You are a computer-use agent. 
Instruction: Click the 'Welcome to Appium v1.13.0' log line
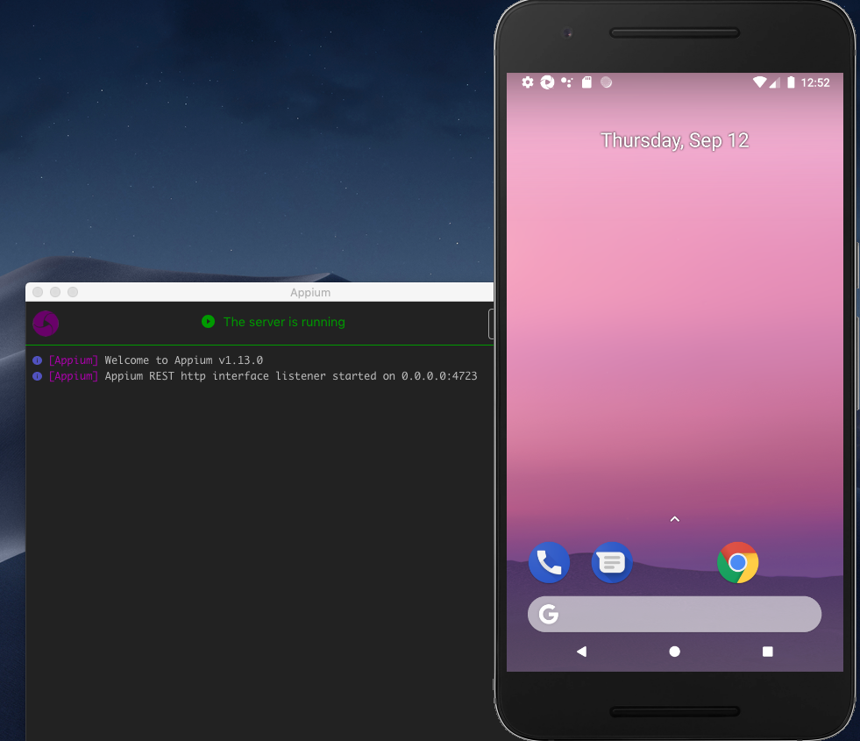(184, 360)
